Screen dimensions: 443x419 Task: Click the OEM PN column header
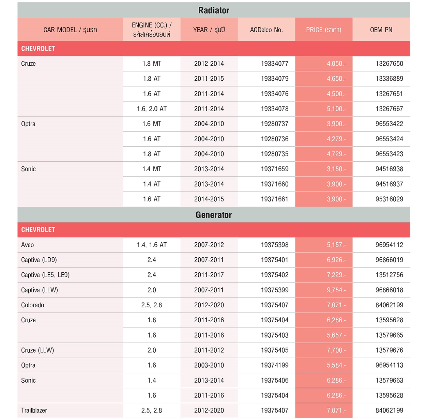(x=381, y=30)
